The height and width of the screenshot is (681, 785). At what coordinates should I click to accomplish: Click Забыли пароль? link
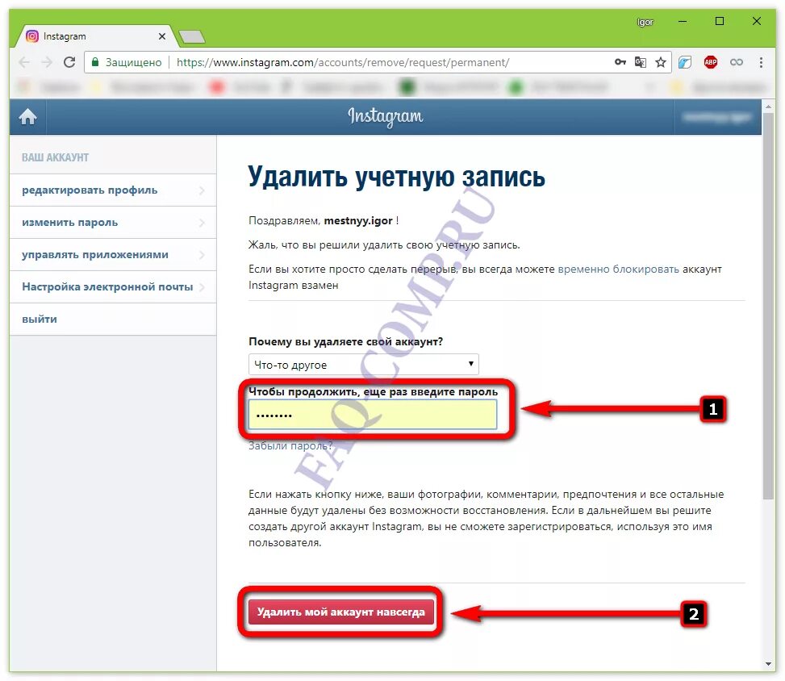pos(290,445)
